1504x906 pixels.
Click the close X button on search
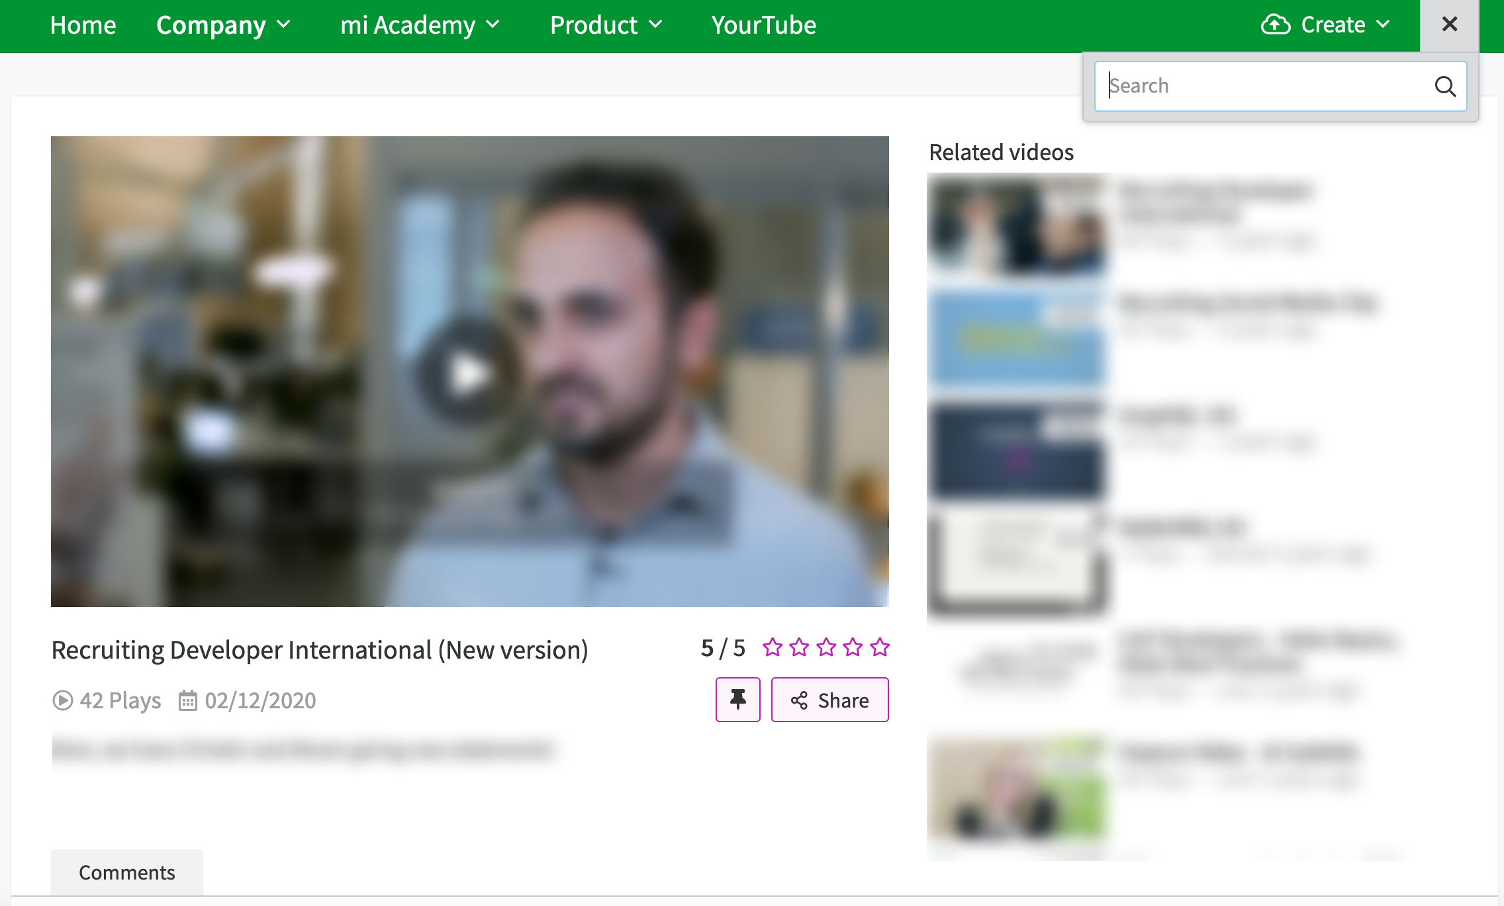1448,24
